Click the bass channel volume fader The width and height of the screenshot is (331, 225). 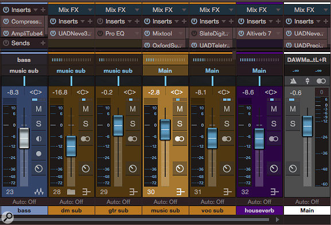(x=24, y=138)
